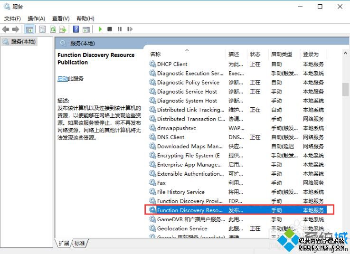The width and height of the screenshot is (350, 254).
Task: Click the Refresh toolbar icon
Action: coord(53,29)
